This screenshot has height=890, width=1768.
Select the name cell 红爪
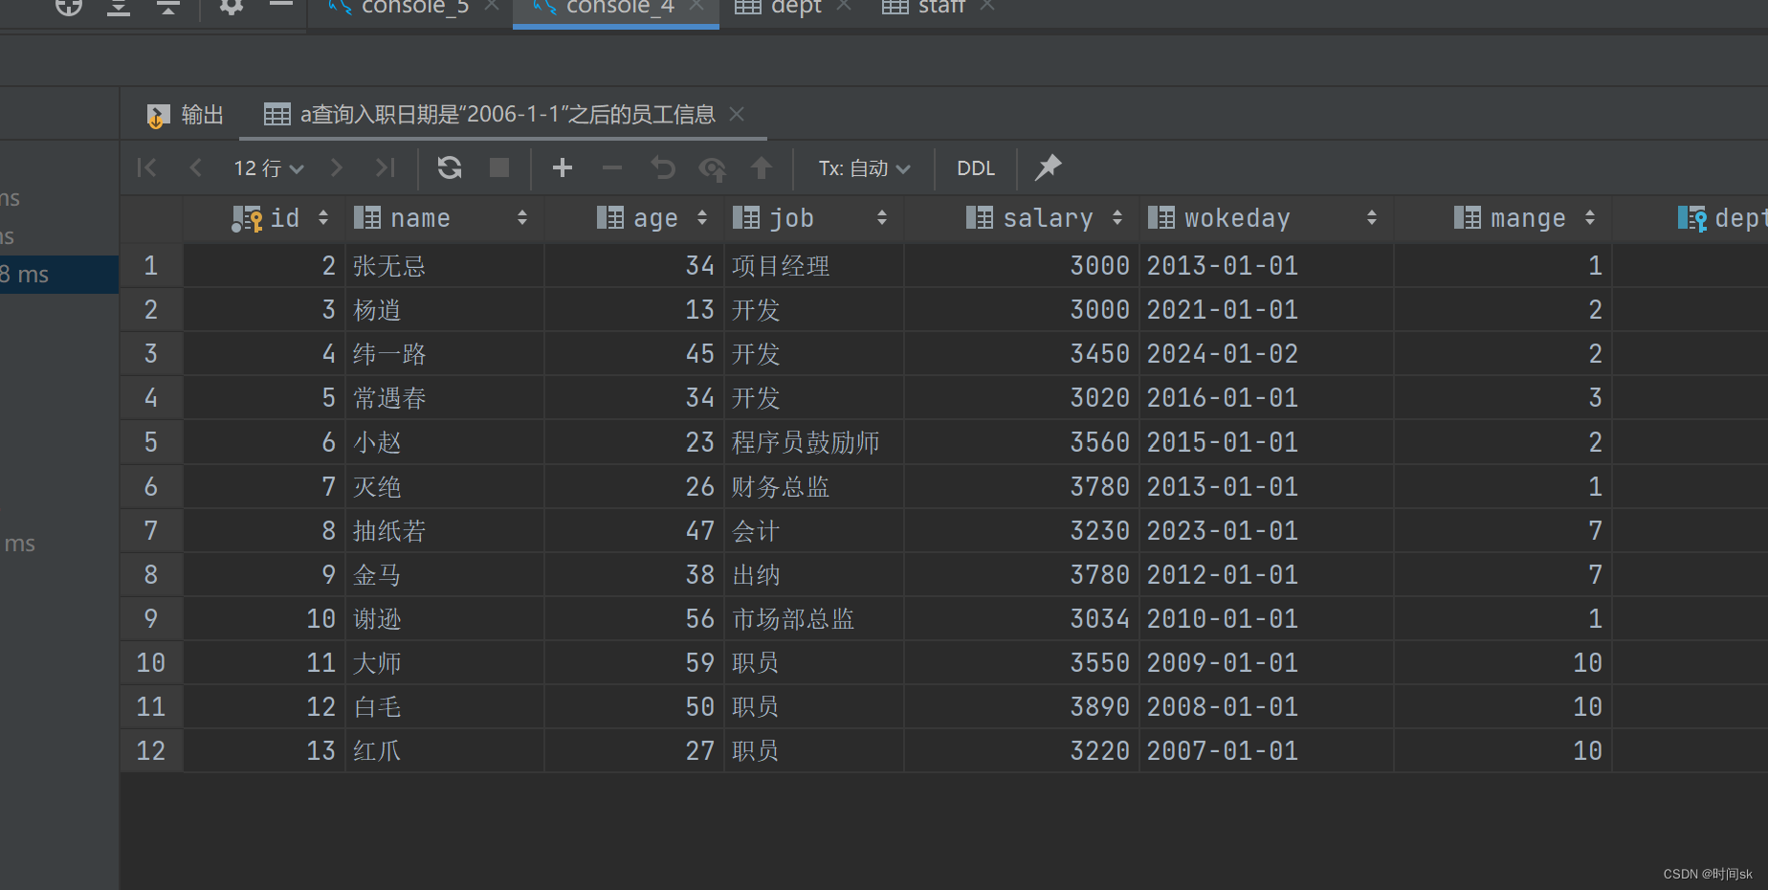point(445,751)
